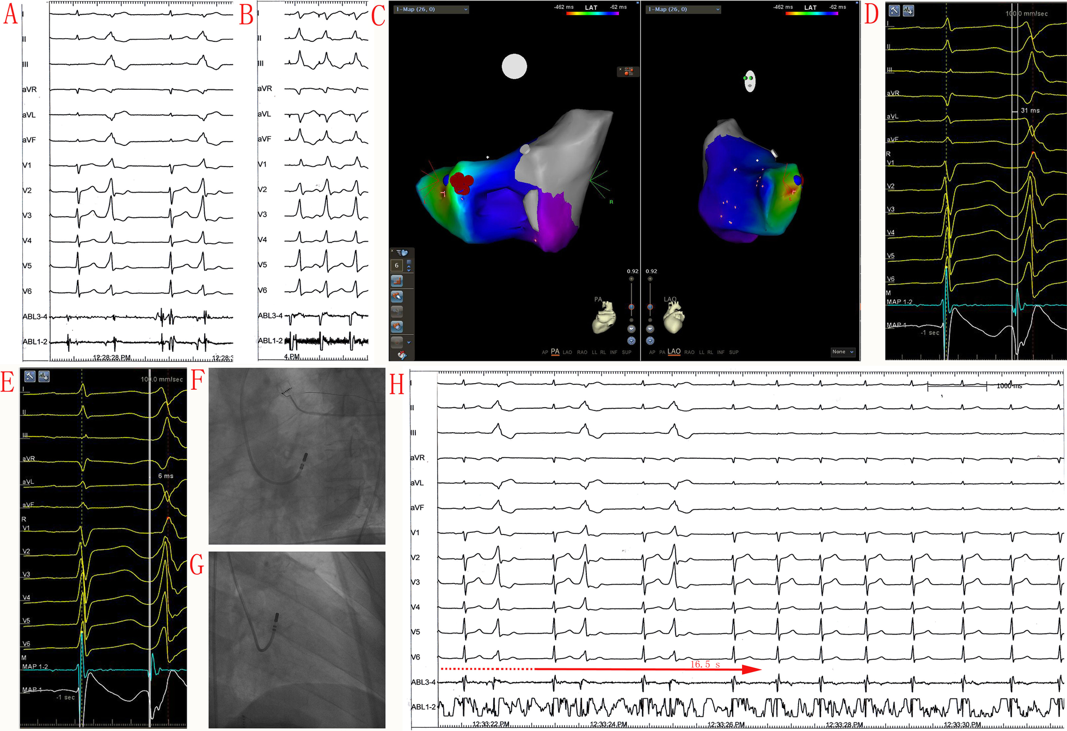
Task: Click the small blue grid icon beside number 6
Action: (409, 262)
